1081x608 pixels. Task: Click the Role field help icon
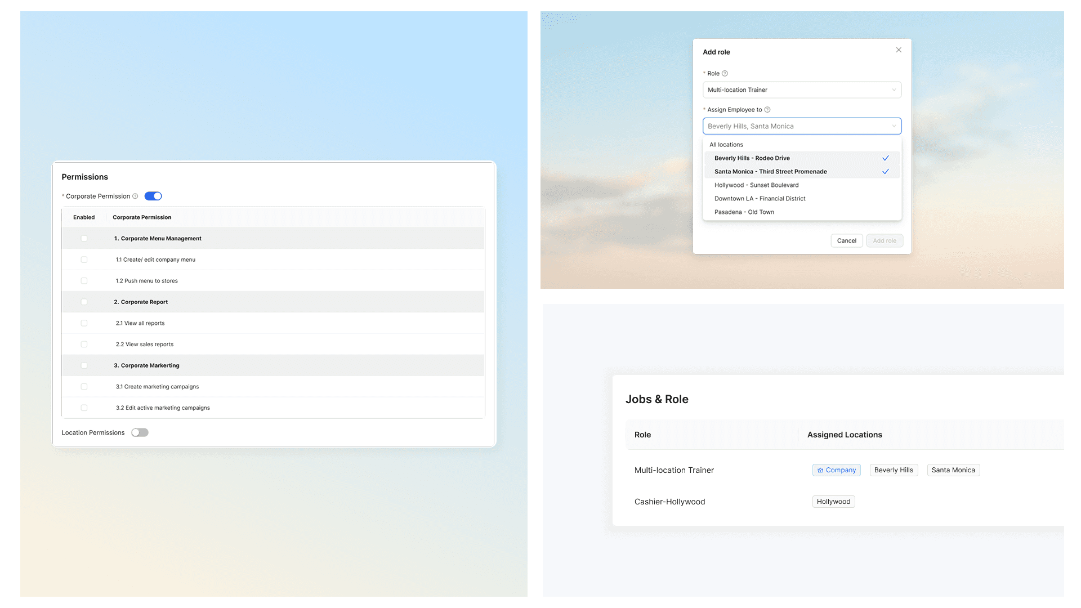(x=725, y=74)
